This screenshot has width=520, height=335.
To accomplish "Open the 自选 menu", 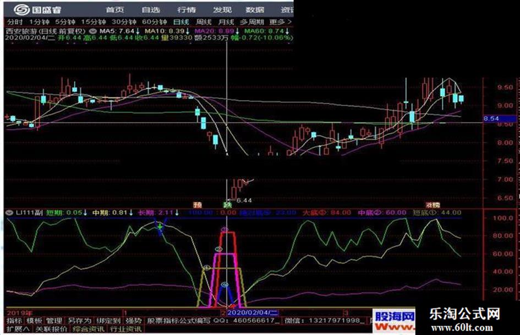I will tap(151, 10).
